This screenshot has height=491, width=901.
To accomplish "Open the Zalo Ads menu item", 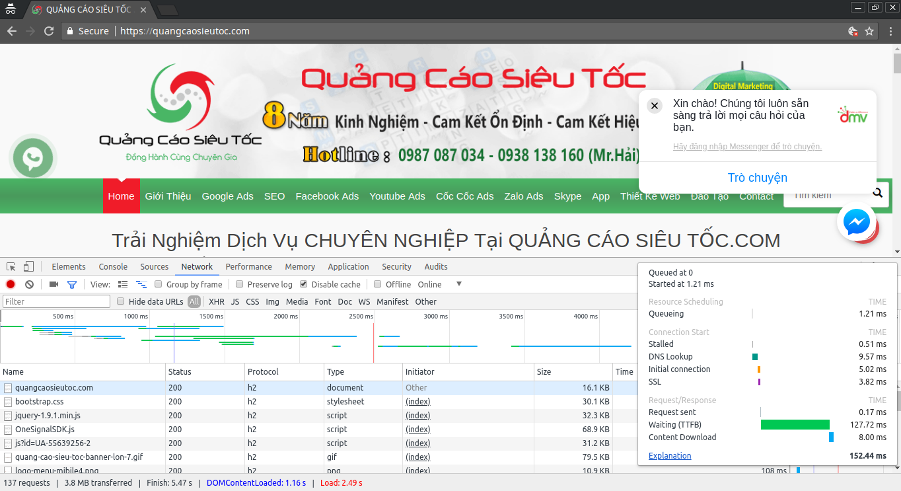I will pos(524,196).
